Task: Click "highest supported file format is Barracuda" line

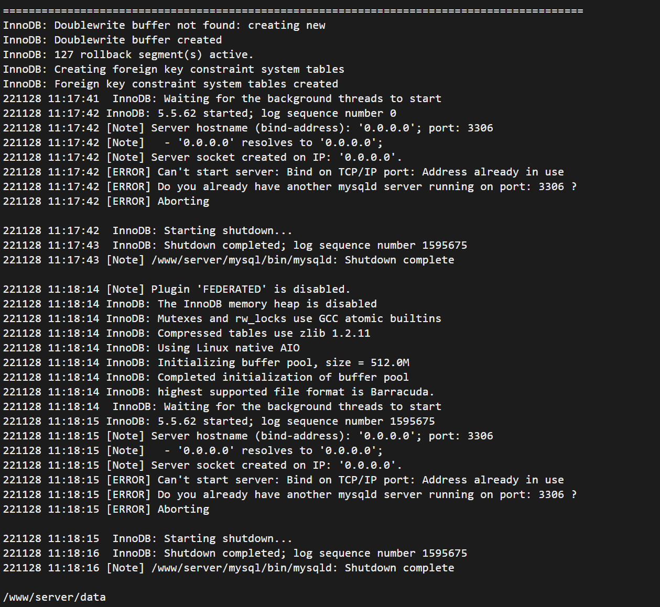Action: pyautogui.click(x=219, y=392)
